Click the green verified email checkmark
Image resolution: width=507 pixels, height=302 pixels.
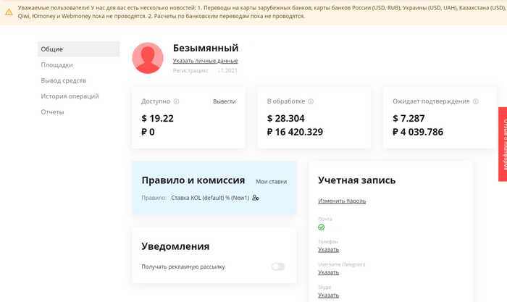tap(322, 227)
